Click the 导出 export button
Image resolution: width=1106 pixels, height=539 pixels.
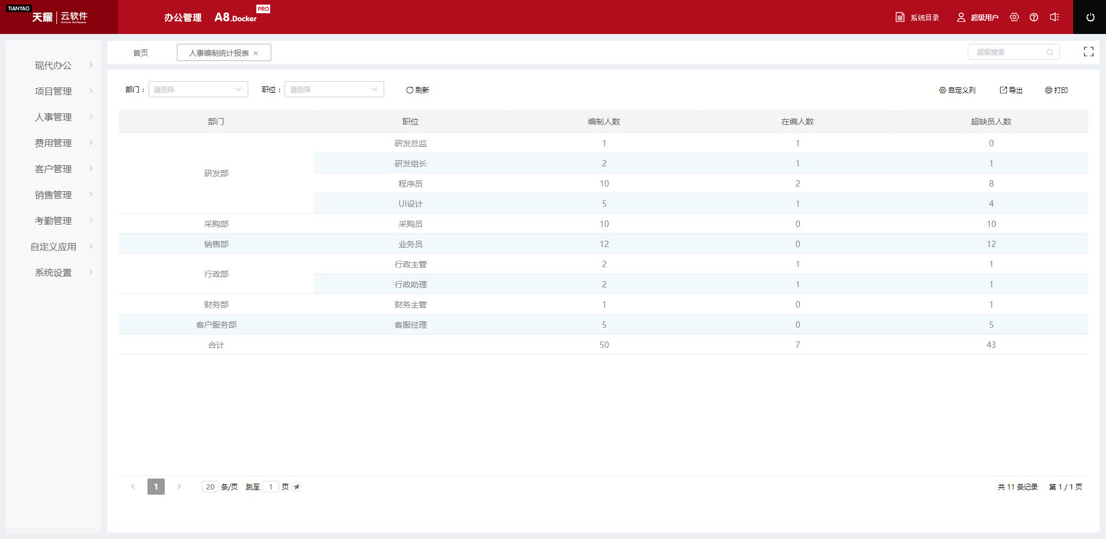point(1011,90)
